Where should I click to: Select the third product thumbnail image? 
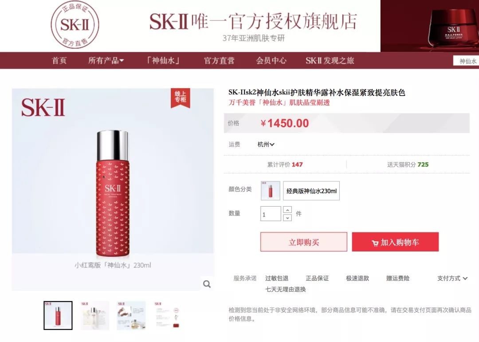(x=131, y=315)
